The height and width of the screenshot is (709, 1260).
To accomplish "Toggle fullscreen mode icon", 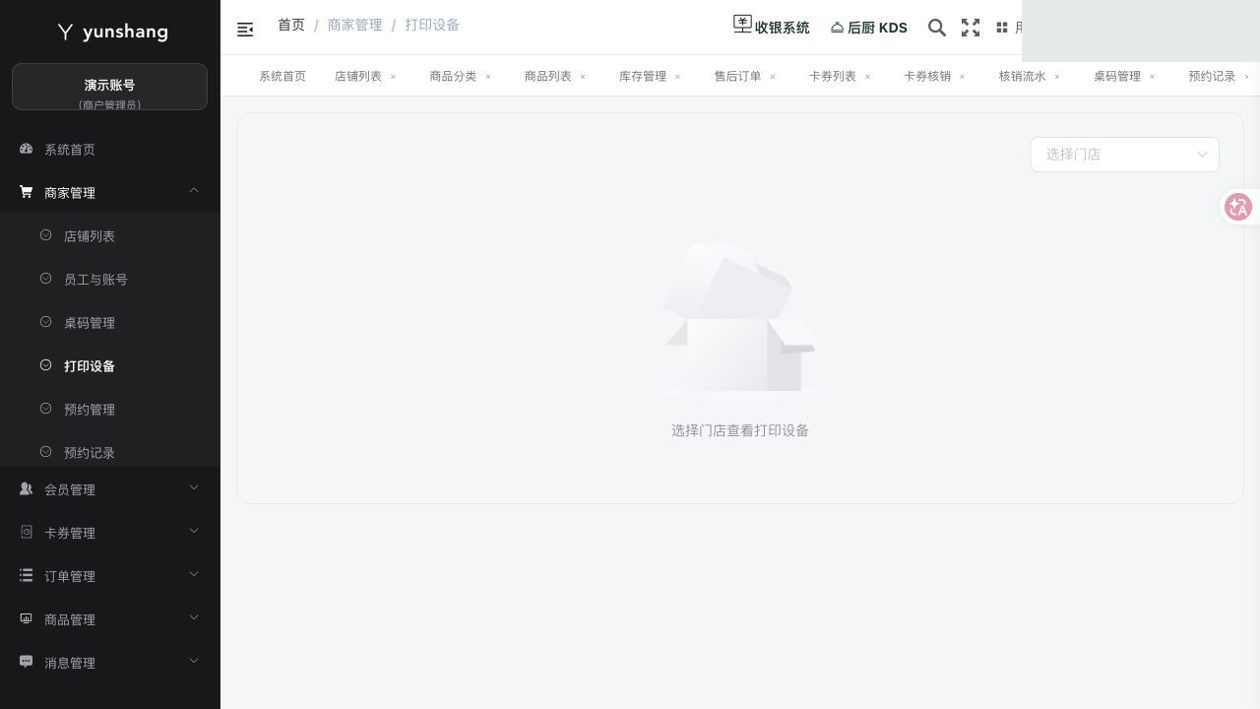I will click(x=971, y=28).
